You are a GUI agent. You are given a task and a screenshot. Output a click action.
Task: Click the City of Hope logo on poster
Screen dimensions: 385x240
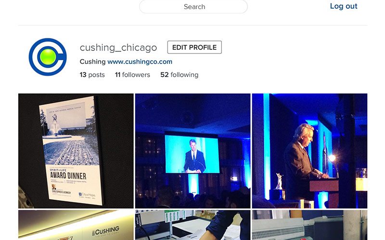coord(87,195)
